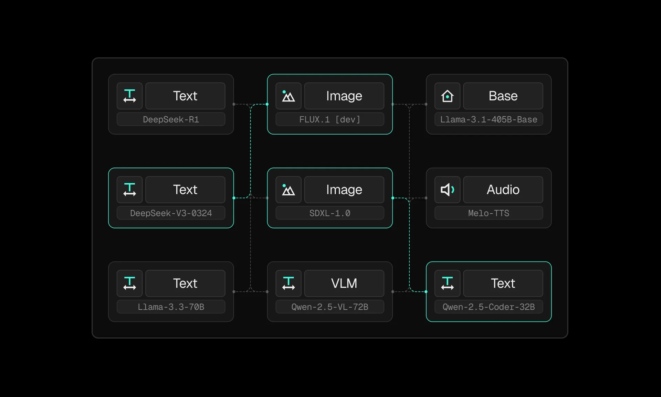Click the text icon in the DeepSeek-V3-0324 card
This screenshot has height=397, width=661.
coord(129,190)
